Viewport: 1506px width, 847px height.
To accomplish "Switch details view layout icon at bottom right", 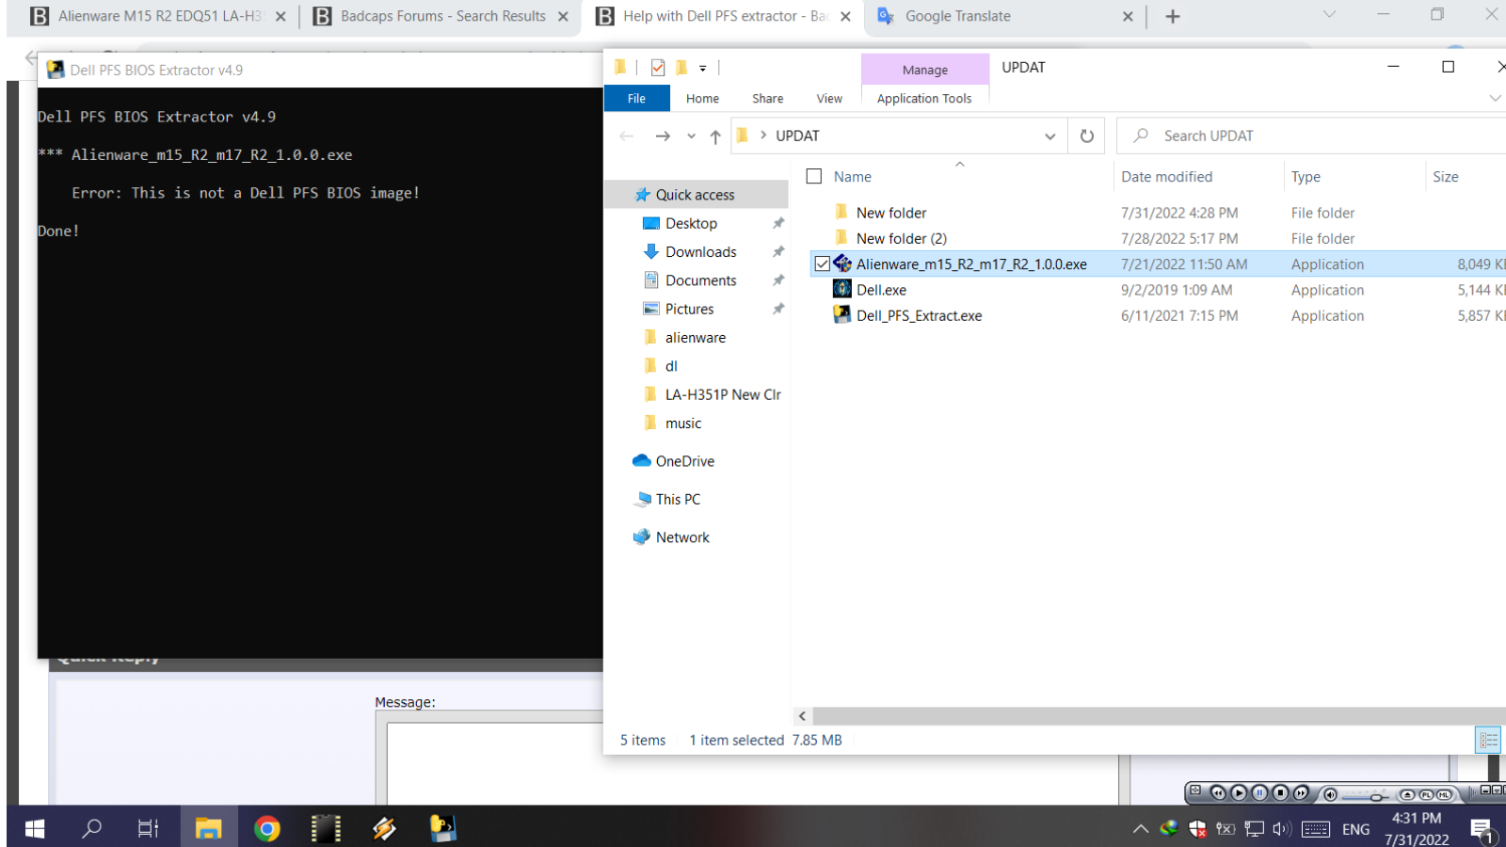I will coord(1487,741).
